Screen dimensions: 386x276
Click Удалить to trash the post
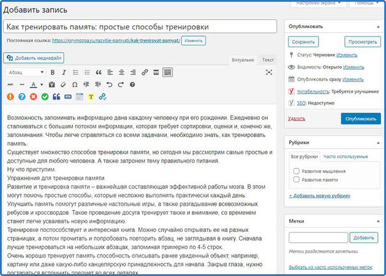(297, 119)
